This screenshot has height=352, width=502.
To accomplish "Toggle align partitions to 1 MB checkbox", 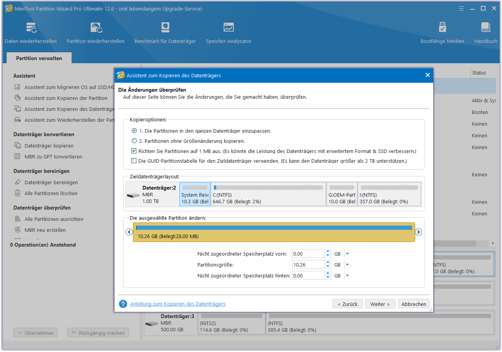I will pos(134,151).
